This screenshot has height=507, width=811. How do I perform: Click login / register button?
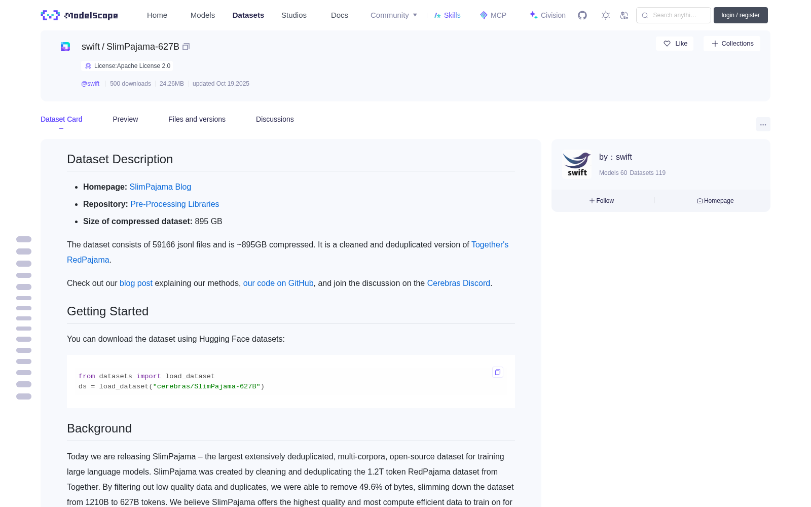click(741, 15)
